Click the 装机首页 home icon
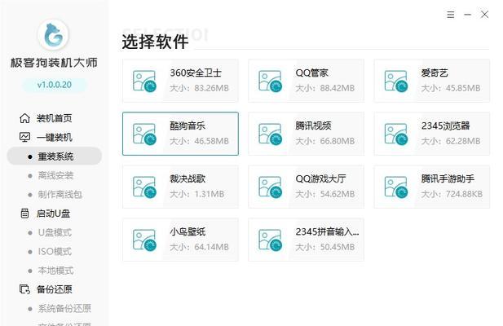 [x=24, y=118]
